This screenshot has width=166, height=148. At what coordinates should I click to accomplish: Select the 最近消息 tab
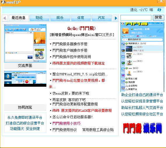click(19, 18)
